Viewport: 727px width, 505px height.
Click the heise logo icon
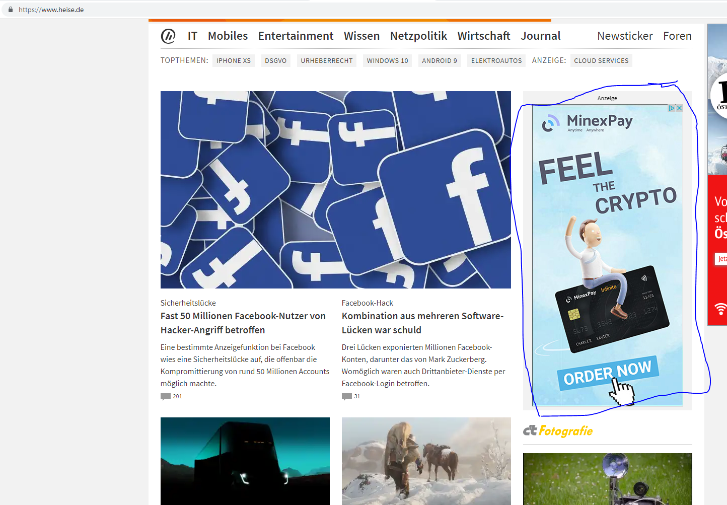click(x=168, y=36)
